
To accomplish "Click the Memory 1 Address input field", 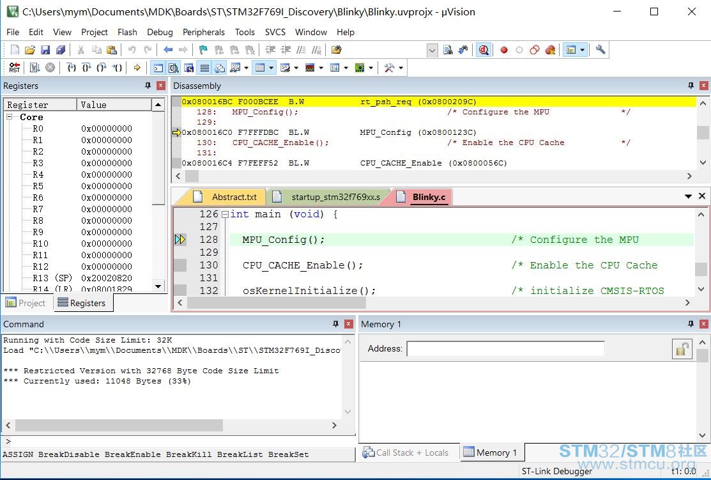I will 505,349.
